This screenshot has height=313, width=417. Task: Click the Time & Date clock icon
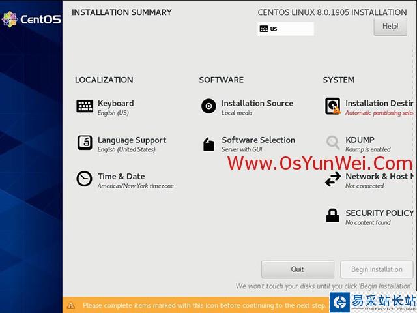coord(84,179)
